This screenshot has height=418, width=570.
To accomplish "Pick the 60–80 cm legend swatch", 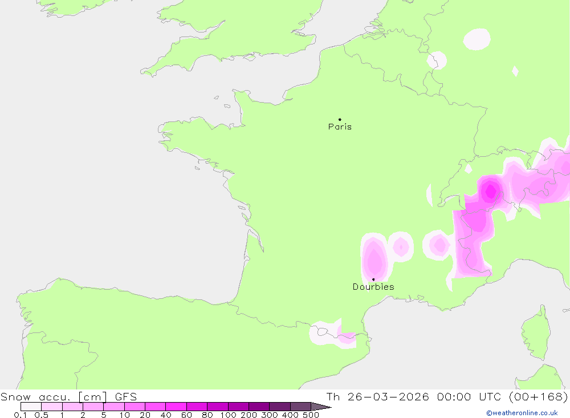I will [x=197, y=407].
